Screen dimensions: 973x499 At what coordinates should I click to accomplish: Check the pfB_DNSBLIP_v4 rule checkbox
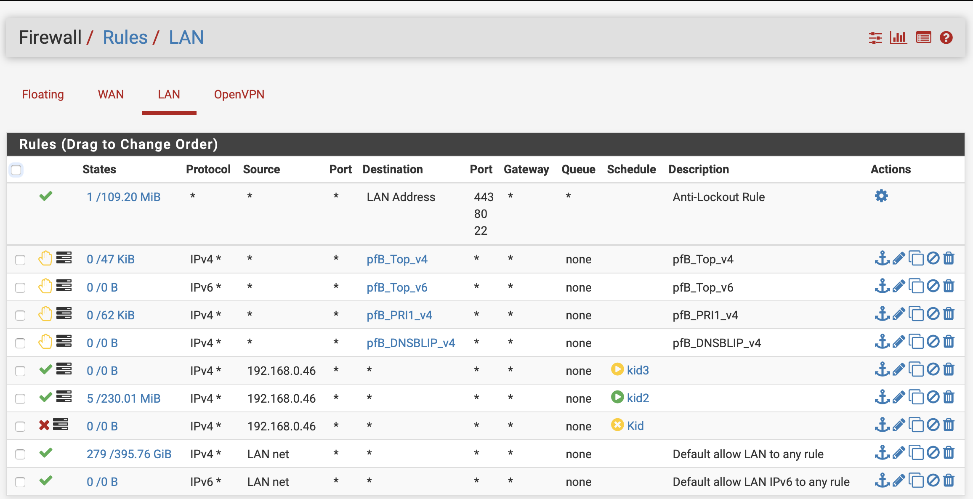20,343
